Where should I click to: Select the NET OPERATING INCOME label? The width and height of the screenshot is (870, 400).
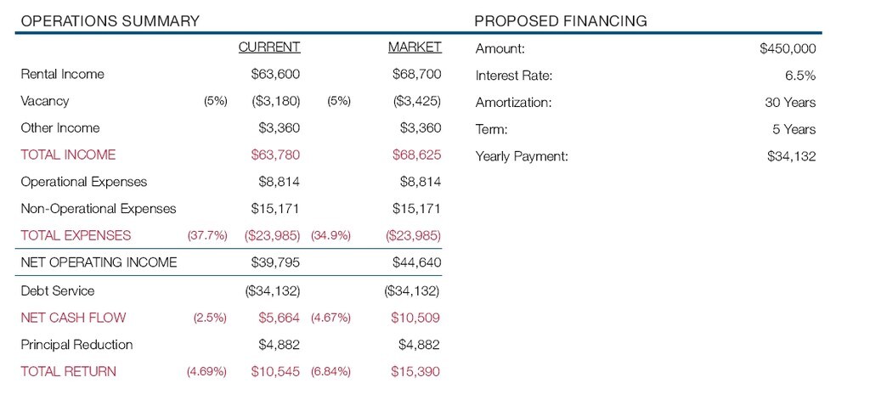pyautogui.click(x=99, y=262)
